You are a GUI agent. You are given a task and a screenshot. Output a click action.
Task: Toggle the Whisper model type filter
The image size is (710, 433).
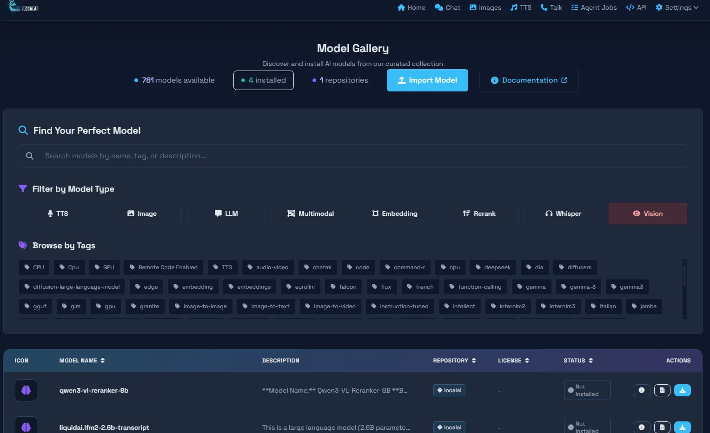[563, 213]
